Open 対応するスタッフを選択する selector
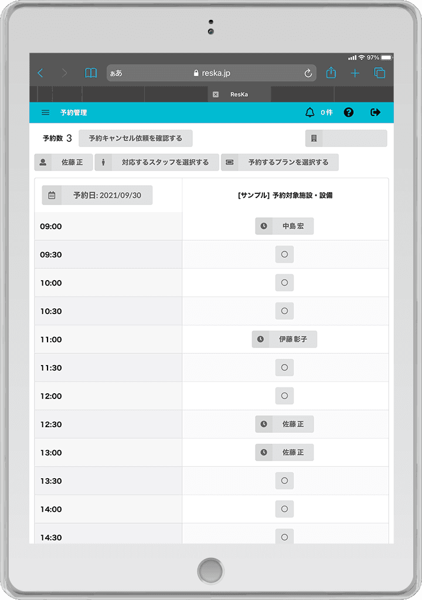The image size is (422, 600). (157, 162)
